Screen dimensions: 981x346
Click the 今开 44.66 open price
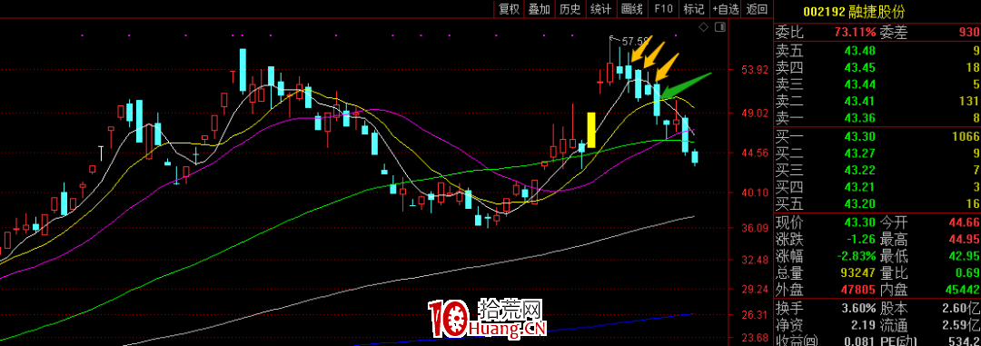pyautogui.click(x=964, y=222)
